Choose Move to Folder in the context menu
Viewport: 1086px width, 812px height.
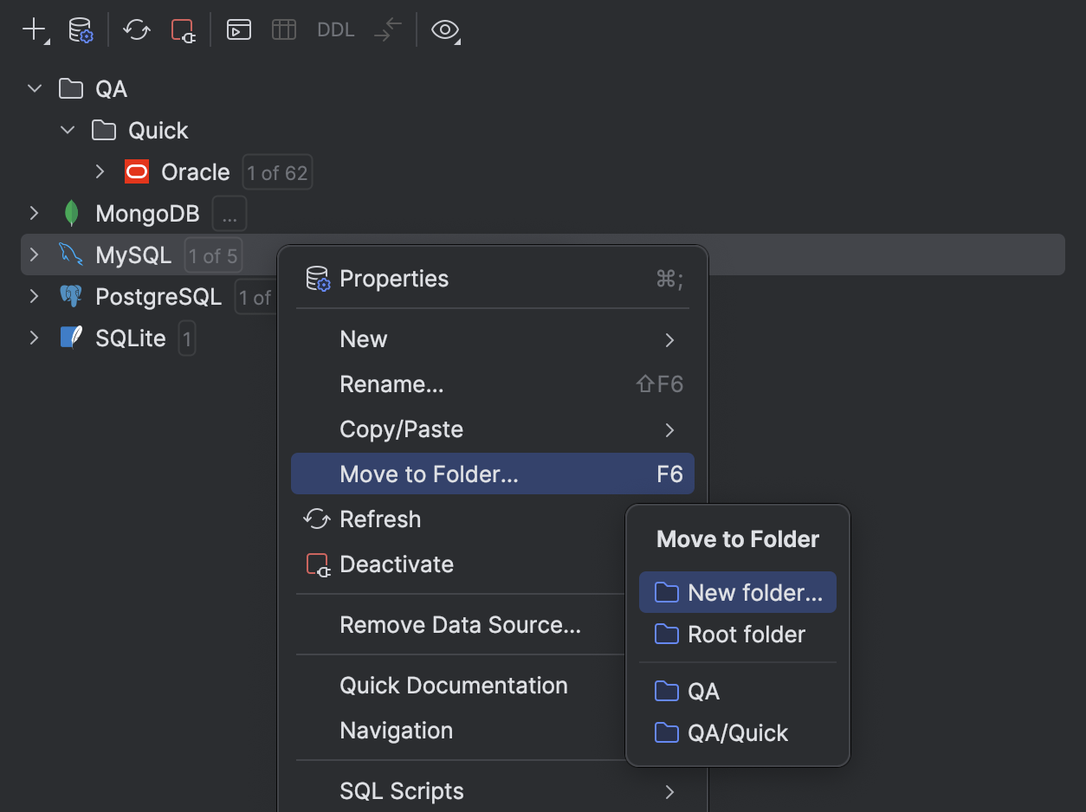tap(430, 474)
